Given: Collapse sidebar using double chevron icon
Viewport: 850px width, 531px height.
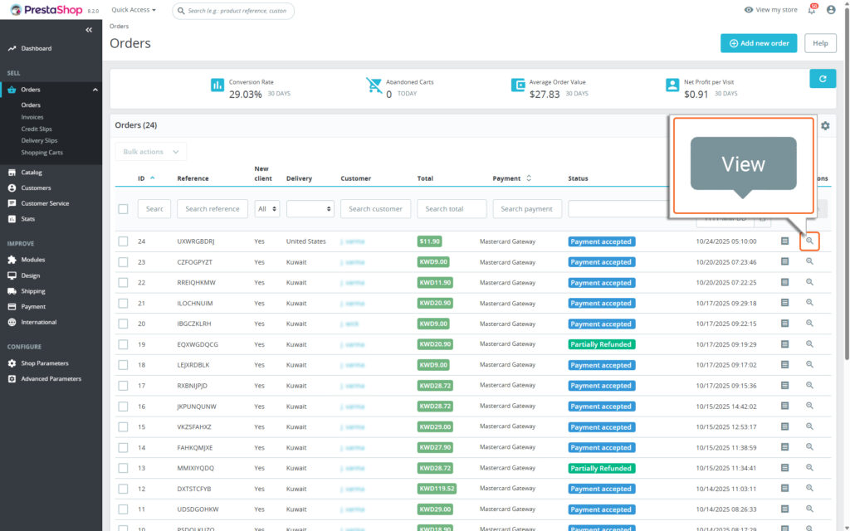Looking at the screenshot, I should click(89, 30).
